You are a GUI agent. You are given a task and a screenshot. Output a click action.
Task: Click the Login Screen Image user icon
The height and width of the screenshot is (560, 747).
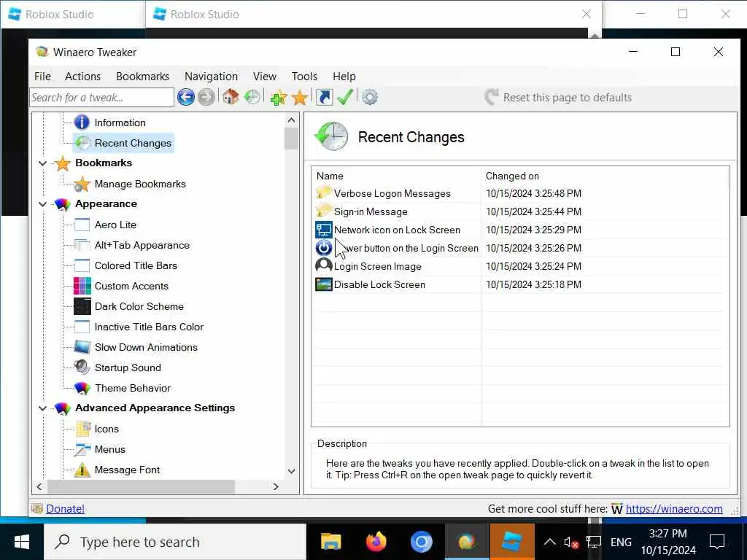[324, 265]
